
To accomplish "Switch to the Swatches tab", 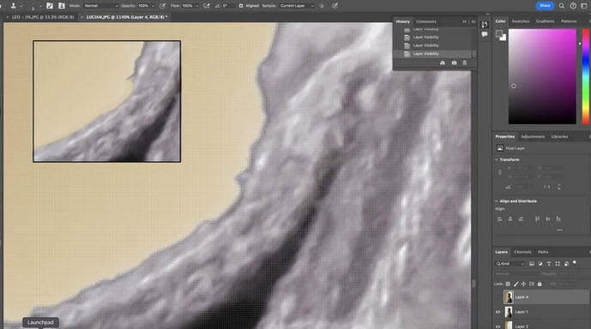I will point(521,21).
